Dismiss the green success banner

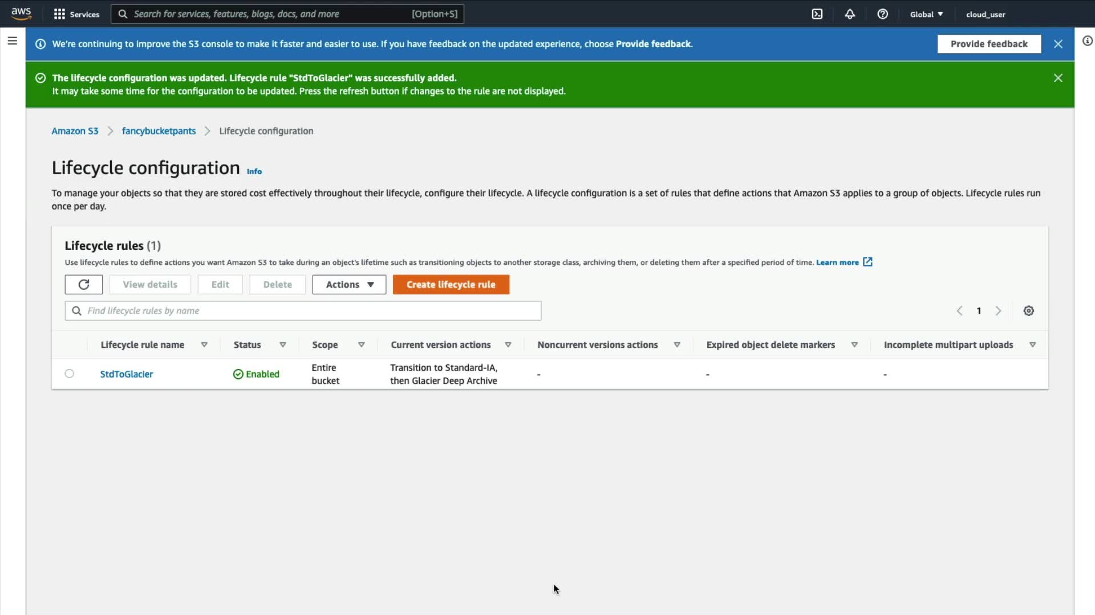tap(1058, 78)
